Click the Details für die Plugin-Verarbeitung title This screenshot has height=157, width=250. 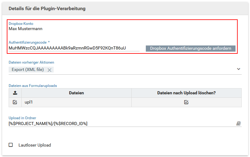point(47,9)
